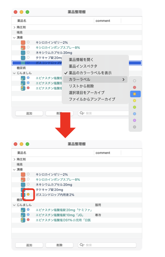
Task: Click 検索 search field in lower window
Action: [107, 245]
